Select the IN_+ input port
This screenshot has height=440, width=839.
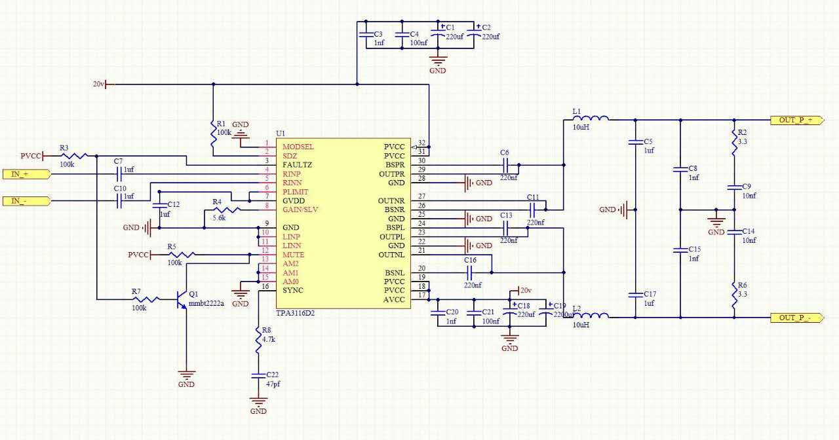click(x=26, y=174)
